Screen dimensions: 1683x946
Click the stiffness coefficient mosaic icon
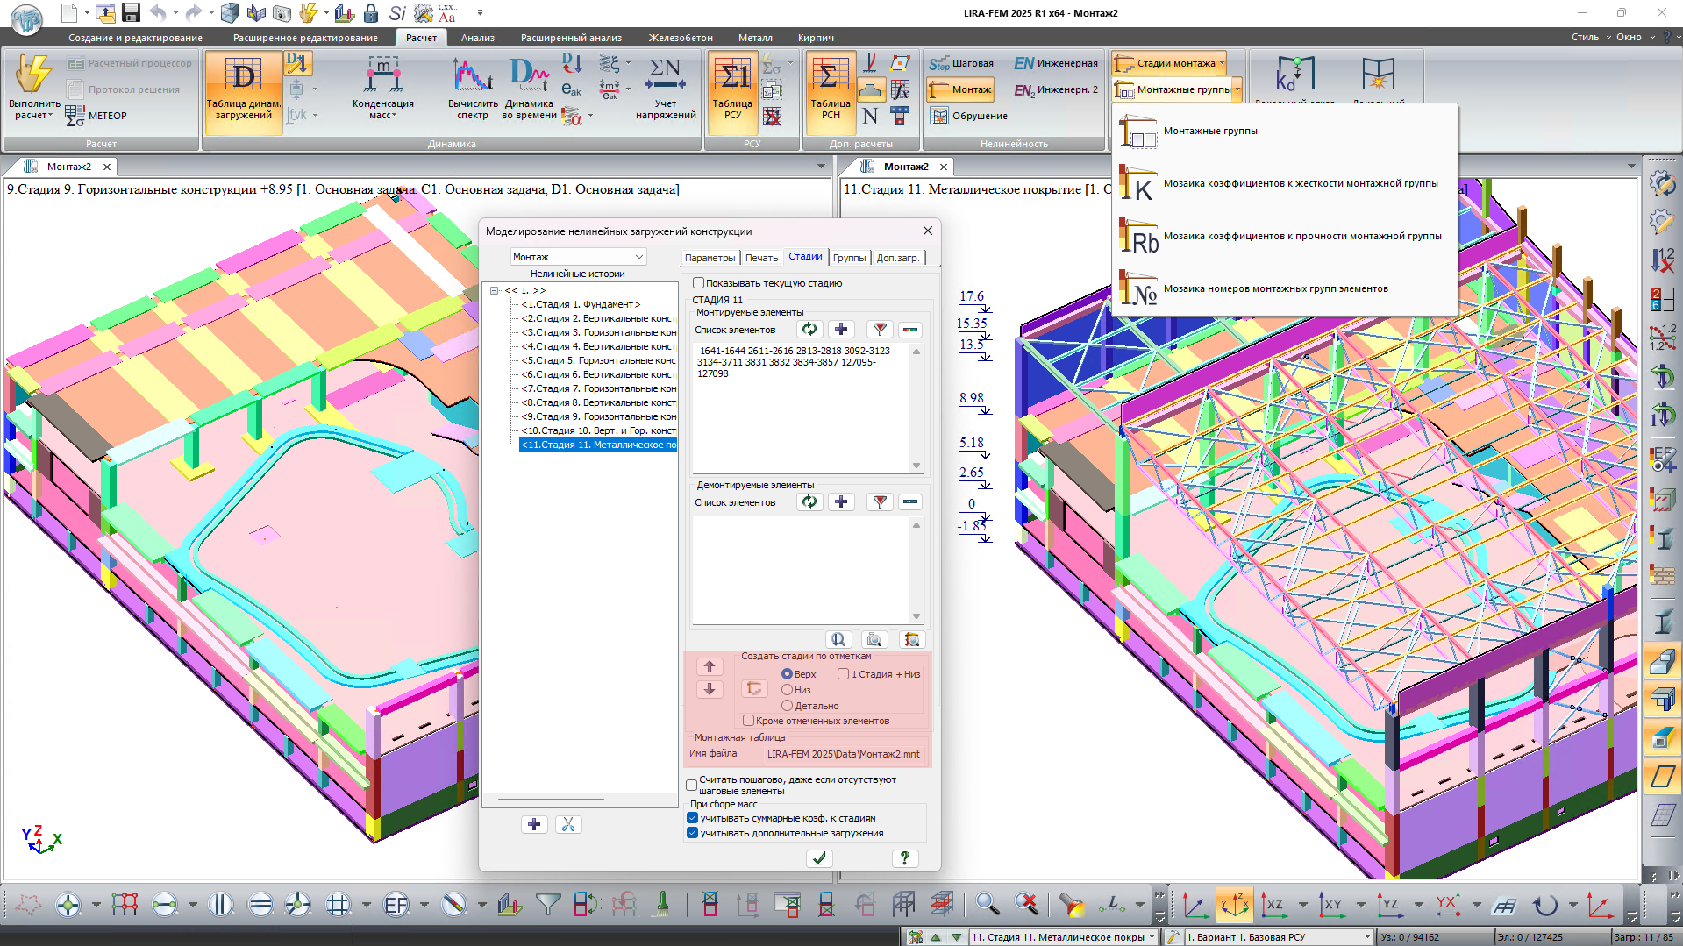pyautogui.click(x=1137, y=184)
